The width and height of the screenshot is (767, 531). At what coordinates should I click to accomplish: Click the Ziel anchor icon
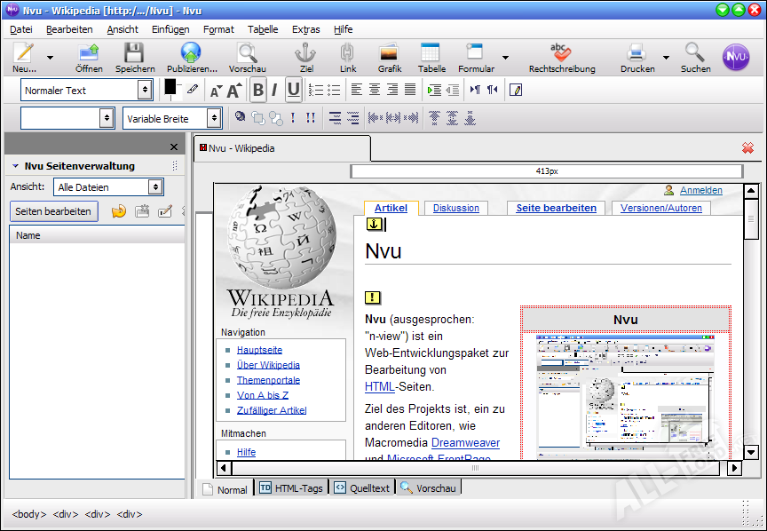pyautogui.click(x=305, y=53)
